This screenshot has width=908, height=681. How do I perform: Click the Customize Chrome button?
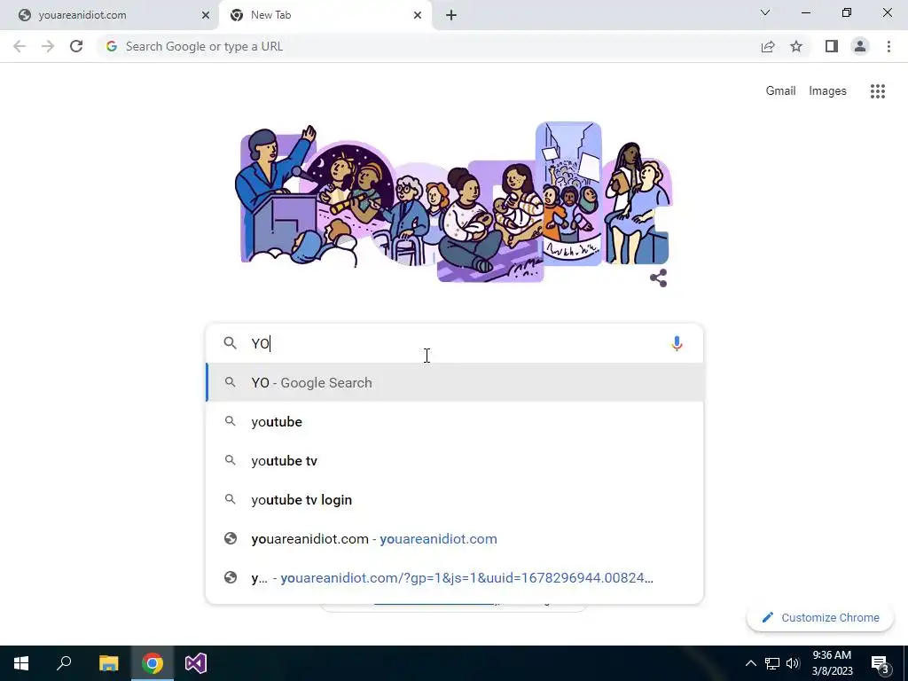pyautogui.click(x=820, y=617)
